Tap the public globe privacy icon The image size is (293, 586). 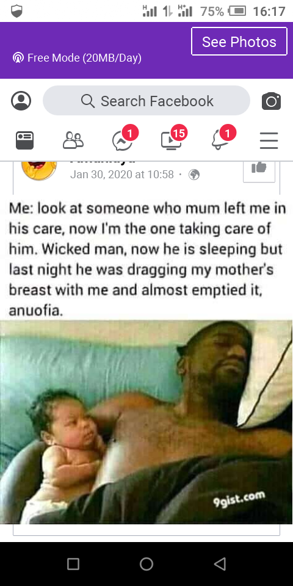194,175
